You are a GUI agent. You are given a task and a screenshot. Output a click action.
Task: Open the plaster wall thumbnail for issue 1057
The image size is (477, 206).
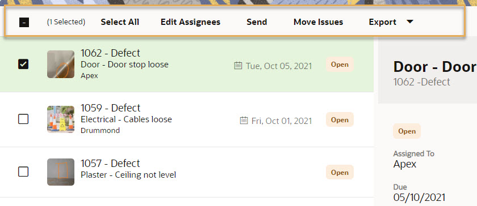(61, 171)
